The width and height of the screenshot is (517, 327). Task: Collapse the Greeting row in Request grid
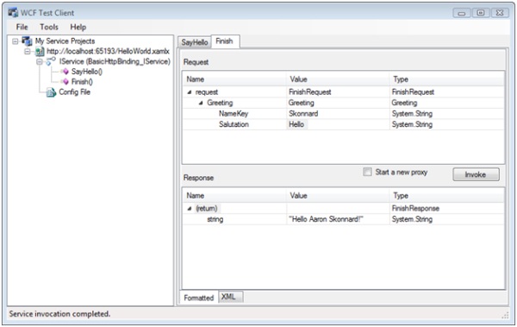point(201,103)
